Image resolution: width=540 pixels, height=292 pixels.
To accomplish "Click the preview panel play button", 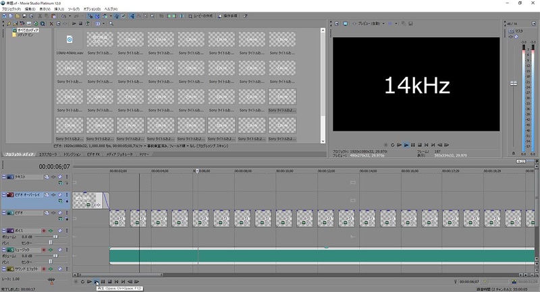I will coord(406,145).
